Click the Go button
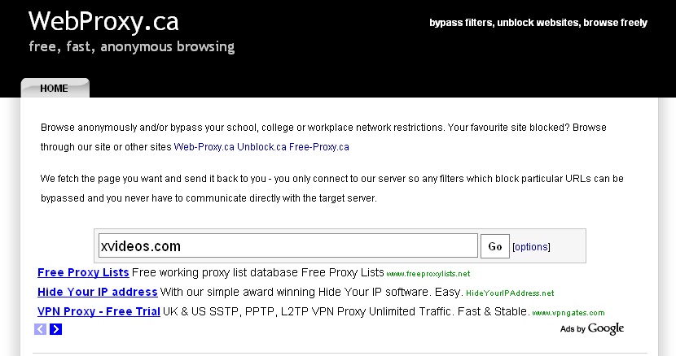Viewport: 676px width, 356px height. (x=495, y=246)
